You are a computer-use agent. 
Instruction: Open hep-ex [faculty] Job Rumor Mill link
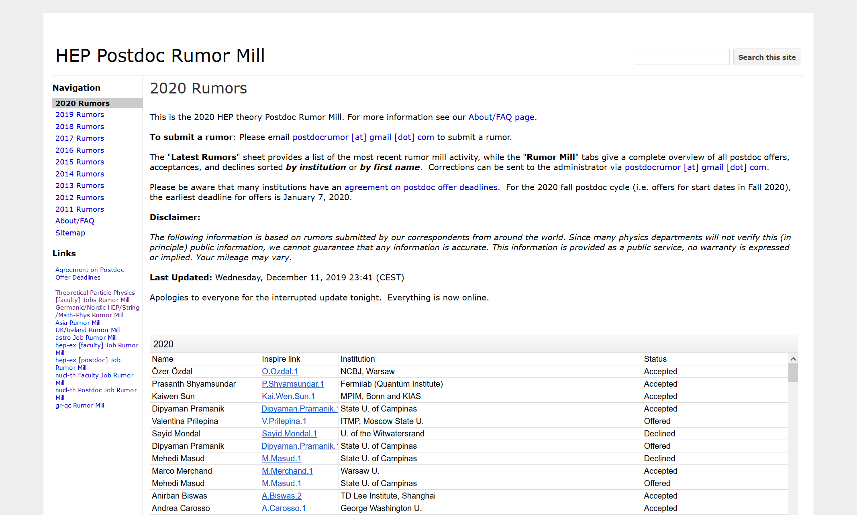tap(97, 349)
